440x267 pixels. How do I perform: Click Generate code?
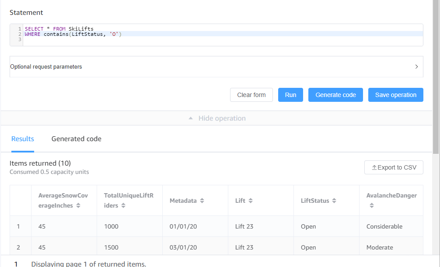pos(335,94)
